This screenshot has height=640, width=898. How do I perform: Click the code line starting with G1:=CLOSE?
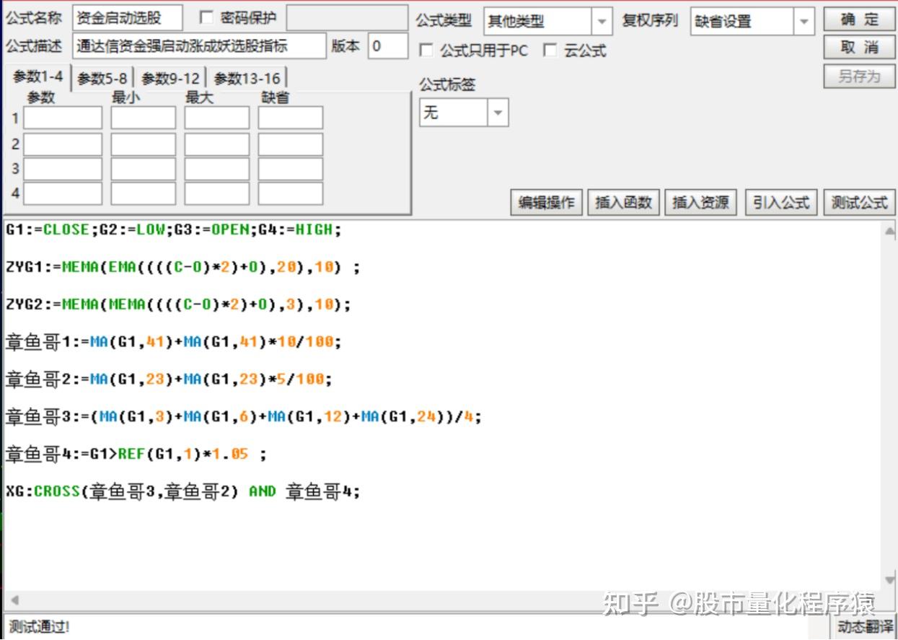click(173, 230)
